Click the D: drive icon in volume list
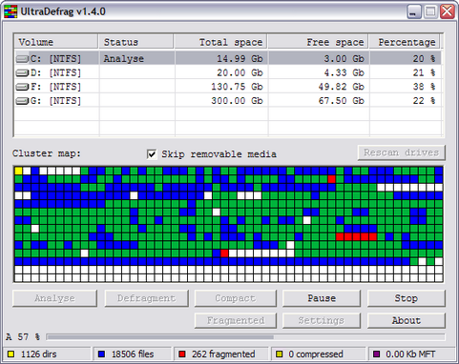Viewport: 459px width, 364px height. [22, 72]
